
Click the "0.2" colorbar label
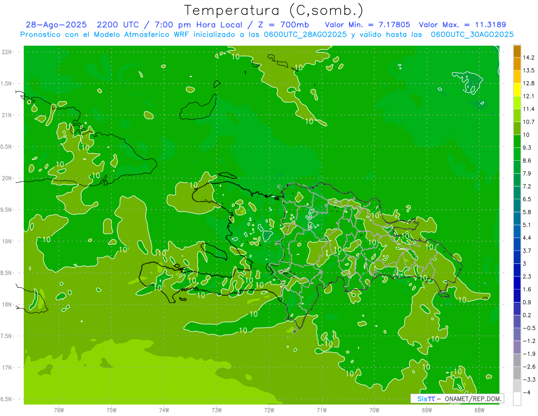click(527, 315)
